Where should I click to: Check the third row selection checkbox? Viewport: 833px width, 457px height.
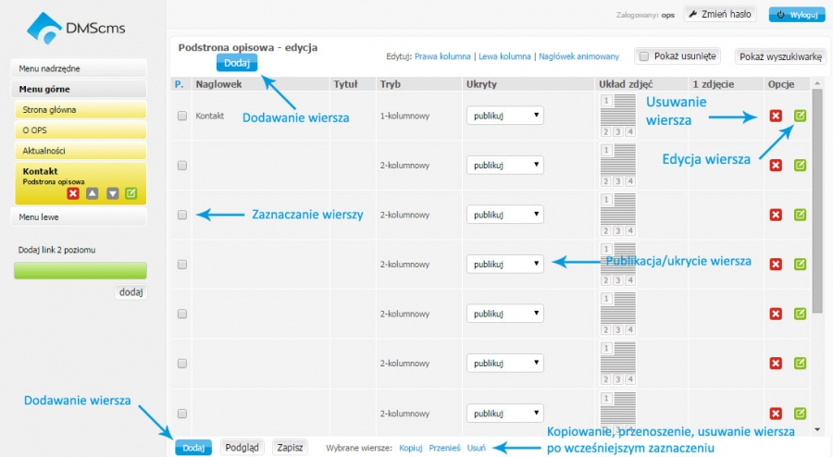pos(182,215)
